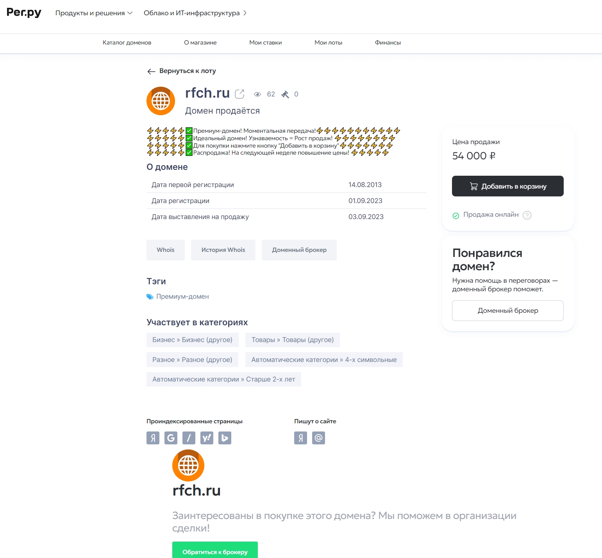The image size is (602, 558).
Task: Click the Bing indexed pages icon
Action: [225, 438]
